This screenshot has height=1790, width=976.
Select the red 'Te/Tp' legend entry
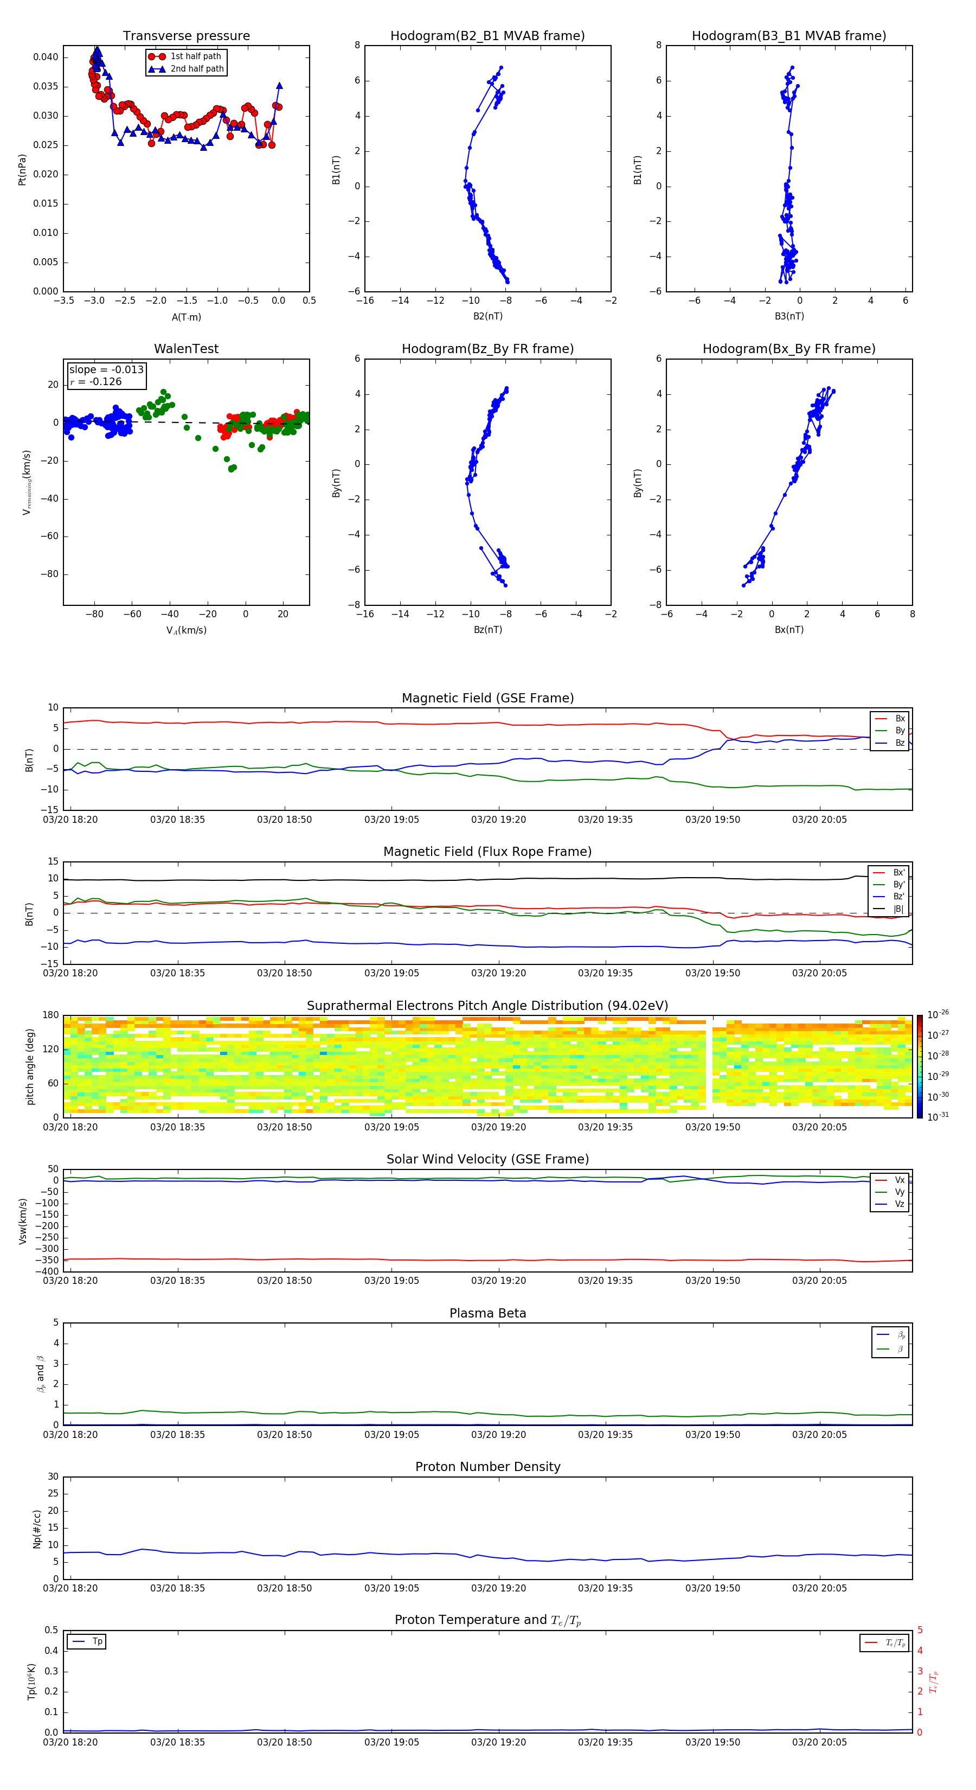pos(885,1642)
